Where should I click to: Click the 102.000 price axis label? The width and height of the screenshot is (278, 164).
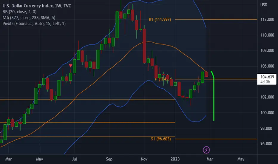point(267,97)
